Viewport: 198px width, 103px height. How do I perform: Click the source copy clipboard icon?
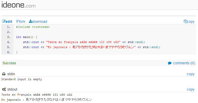185,21
